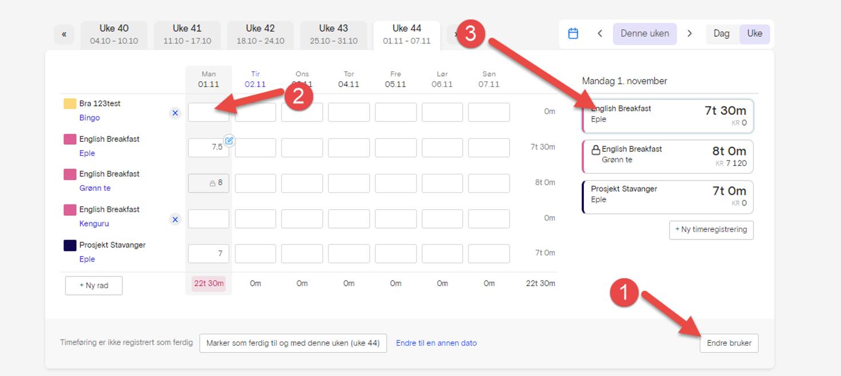Click lock icon on Grønn te entry card
841x376 pixels.
tap(595, 150)
